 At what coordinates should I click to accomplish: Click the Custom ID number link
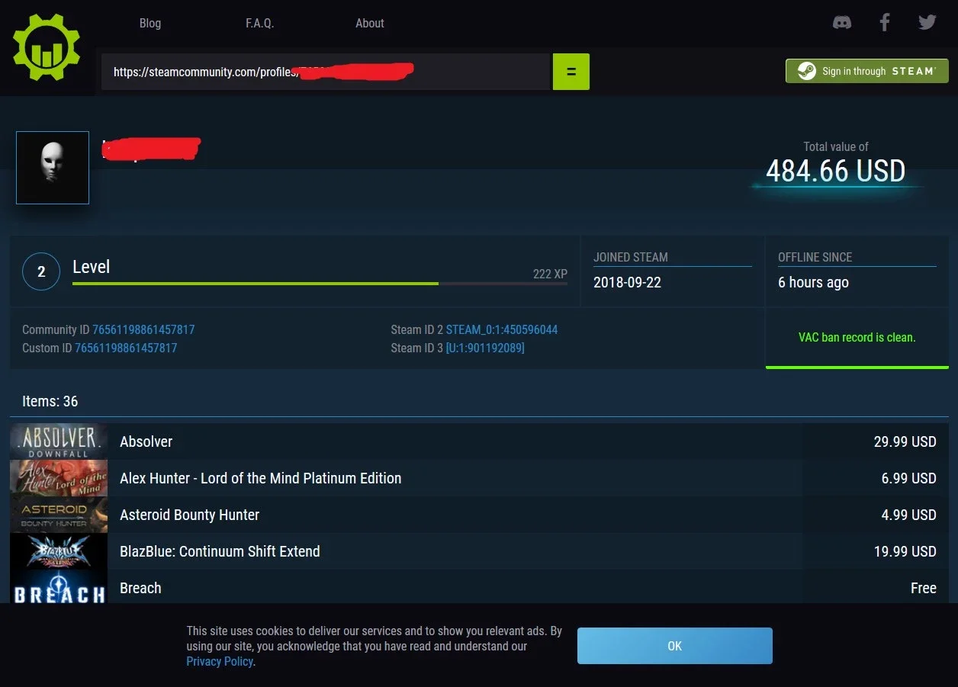pos(126,348)
